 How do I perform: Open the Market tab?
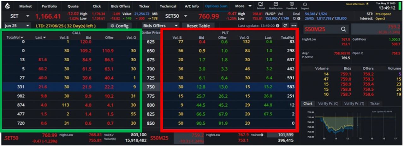25,6
